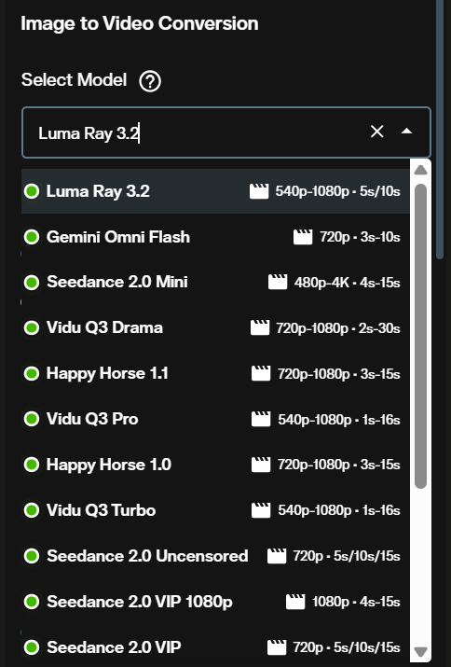Click the clapperboard icon for Vidu Q3 Drama
The width and height of the screenshot is (451, 667).
tap(260, 328)
